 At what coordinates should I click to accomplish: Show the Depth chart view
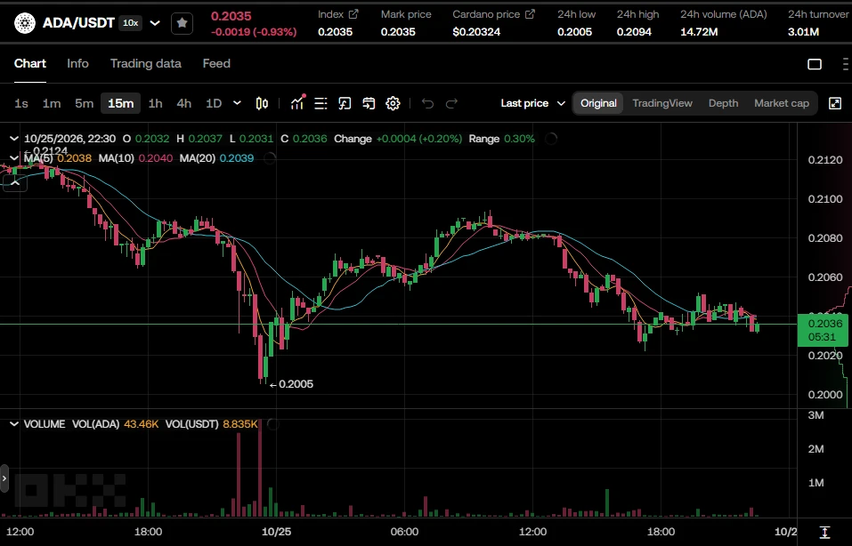(723, 103)
